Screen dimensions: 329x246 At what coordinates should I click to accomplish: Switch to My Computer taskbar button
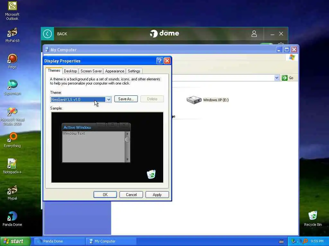(111, 241)
